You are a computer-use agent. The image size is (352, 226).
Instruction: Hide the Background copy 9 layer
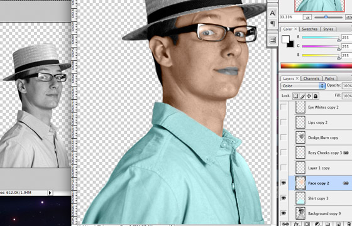283,213
